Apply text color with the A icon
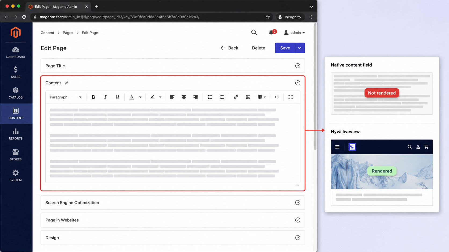Image resolution: width=449 pixels, height=252 pixels. click(x=132, y=97)
